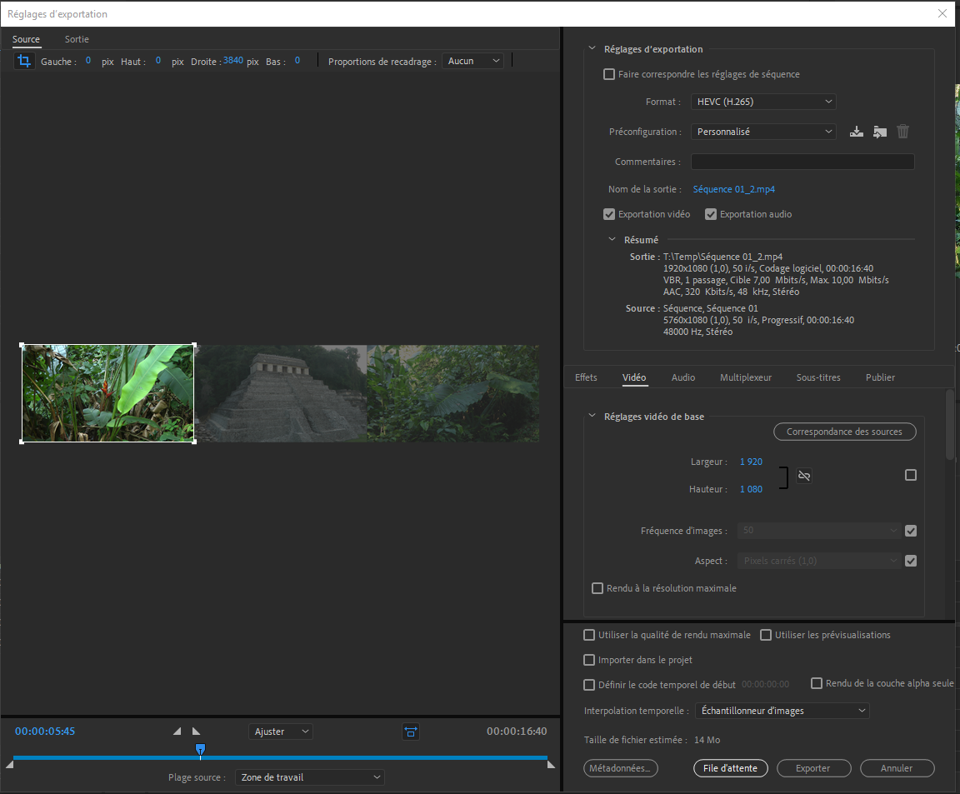Open the Fréquence d'images dropdown
The height and width of the screenshot is (794, 960).
(819, 531)
